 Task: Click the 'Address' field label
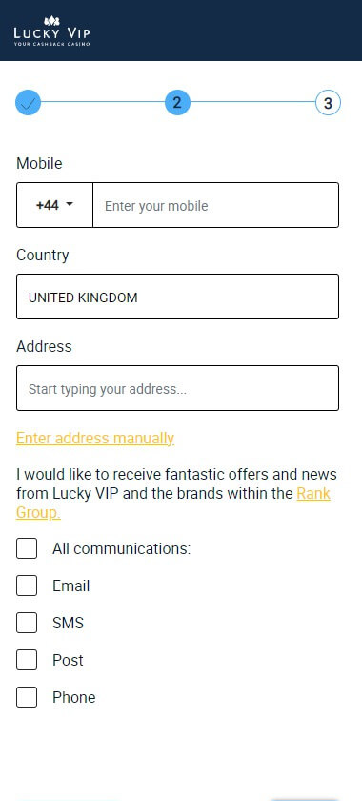click(x=44, y=346)
